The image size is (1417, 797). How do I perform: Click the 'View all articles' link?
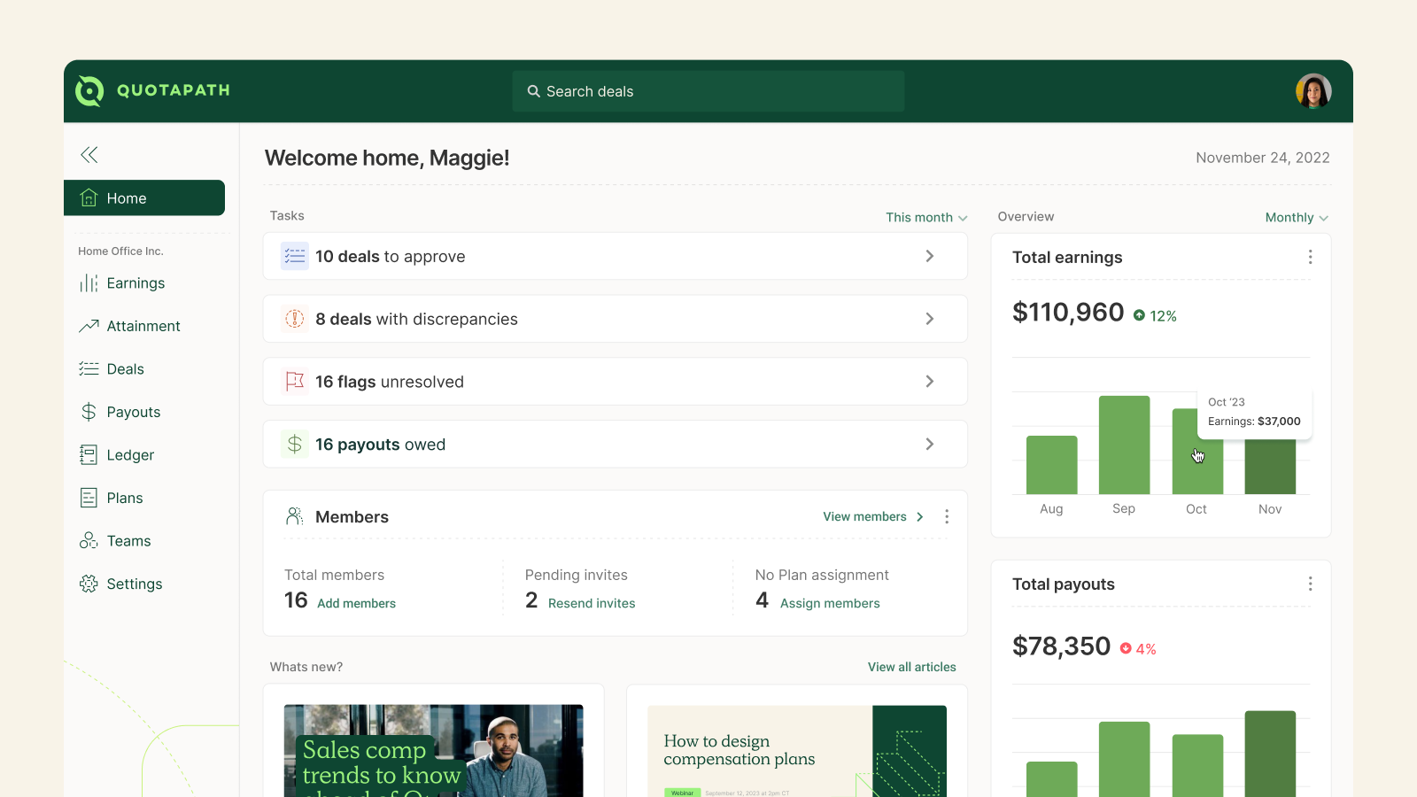tap(911, 666)
